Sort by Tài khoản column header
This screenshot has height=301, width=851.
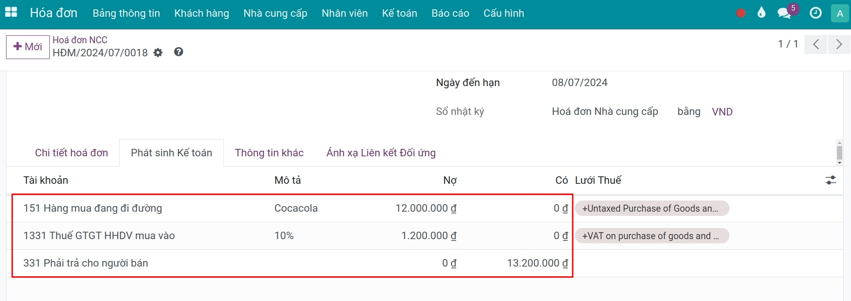pyautogui.click(x=46, y=180)
